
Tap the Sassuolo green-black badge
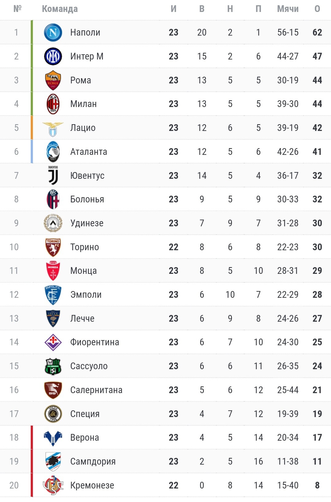point(53,366)
